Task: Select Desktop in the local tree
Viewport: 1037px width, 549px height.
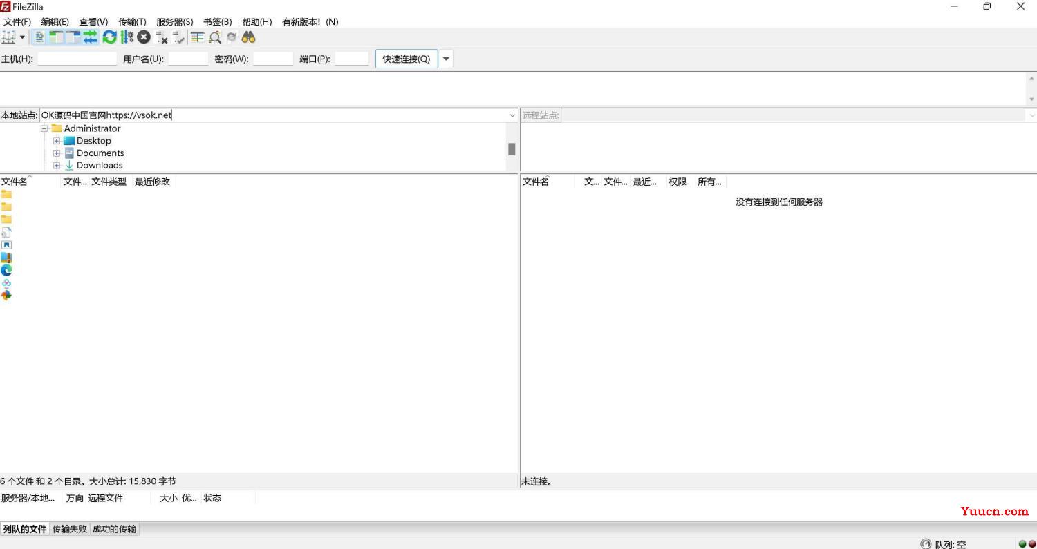Action: click(94, 141)
